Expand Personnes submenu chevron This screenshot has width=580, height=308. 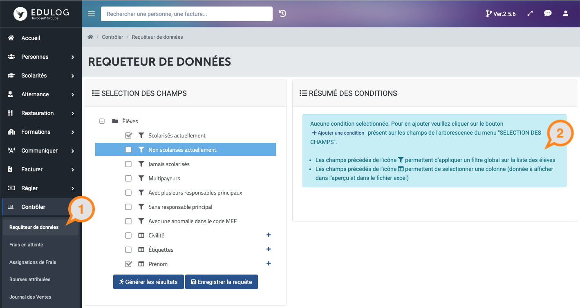coord(73,57)
